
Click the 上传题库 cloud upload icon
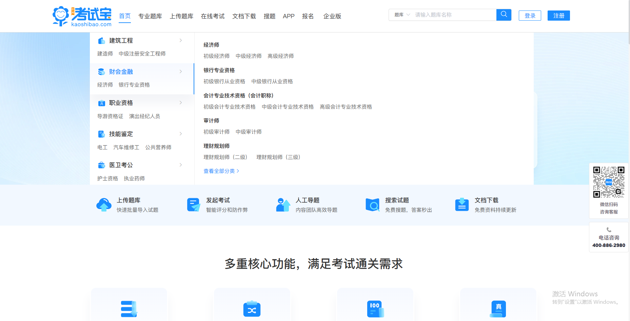pyautogui.click(x=104, y=205)
